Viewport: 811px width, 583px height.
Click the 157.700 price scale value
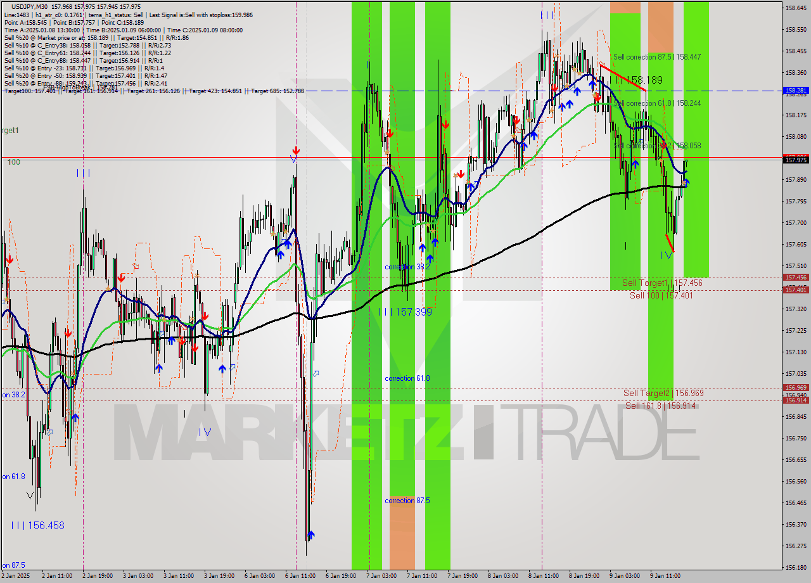point(796,222)
